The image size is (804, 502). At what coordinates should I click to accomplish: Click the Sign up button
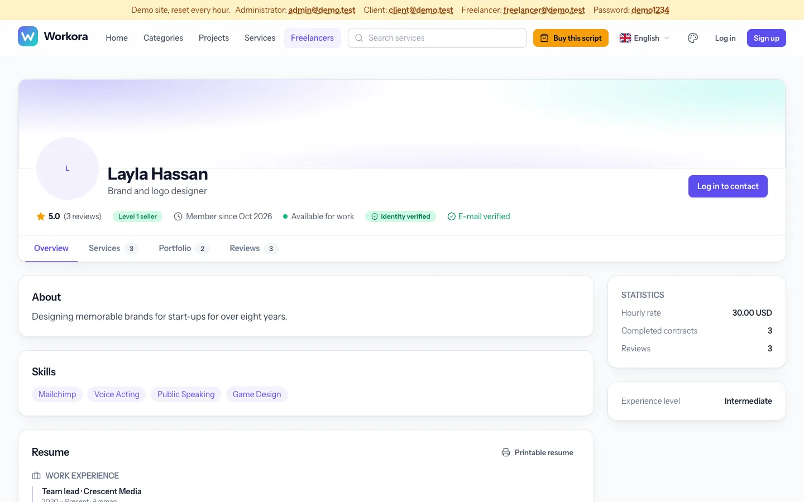click(x=767, y=38)
